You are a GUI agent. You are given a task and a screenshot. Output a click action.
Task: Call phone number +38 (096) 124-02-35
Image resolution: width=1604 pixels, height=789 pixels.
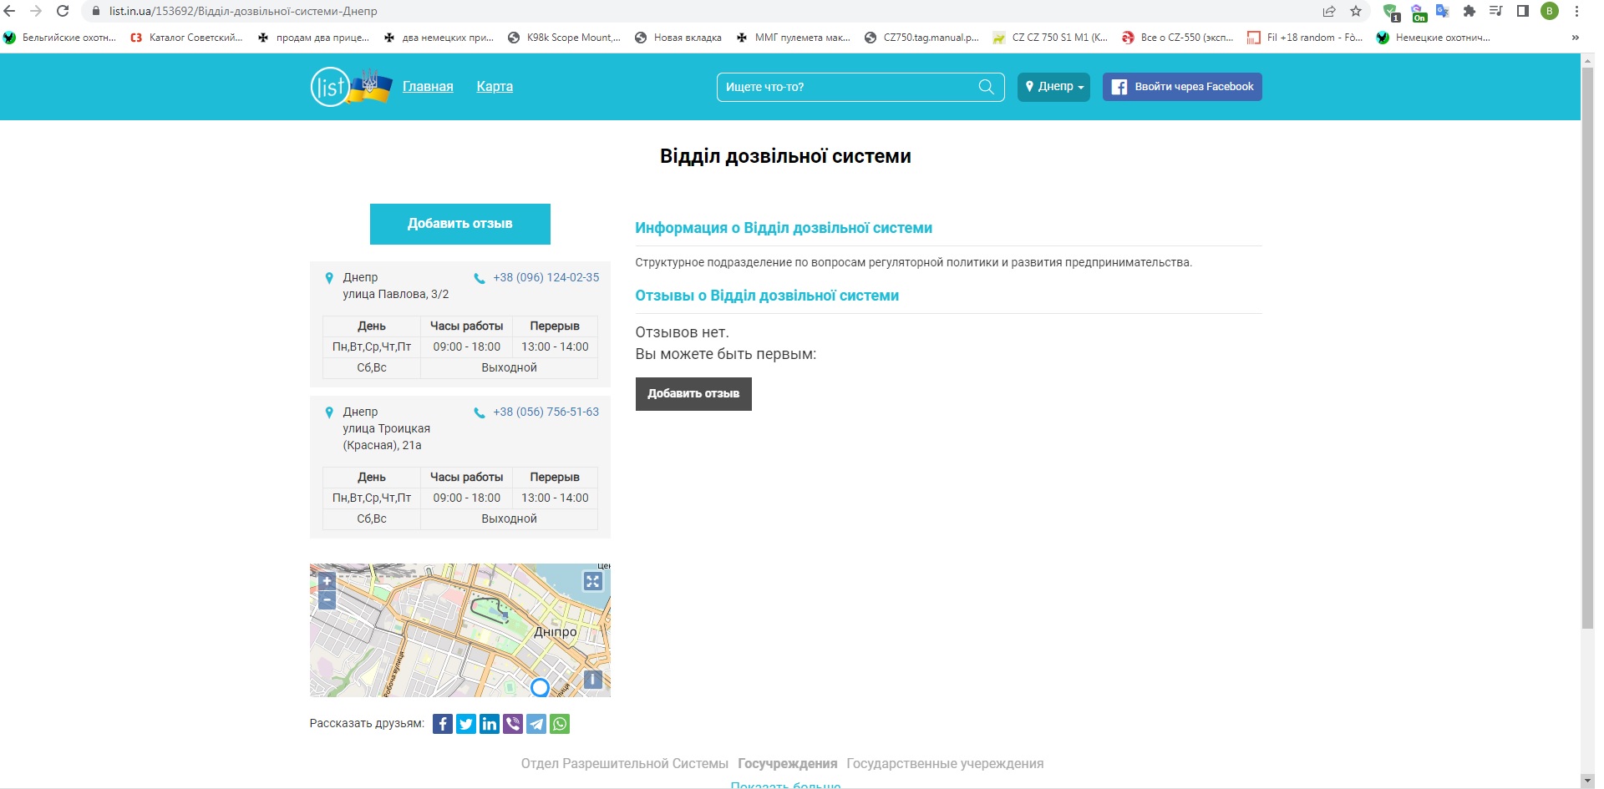tap(546, 278)
